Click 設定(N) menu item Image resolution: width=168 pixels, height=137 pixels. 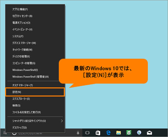coord(35,92)
